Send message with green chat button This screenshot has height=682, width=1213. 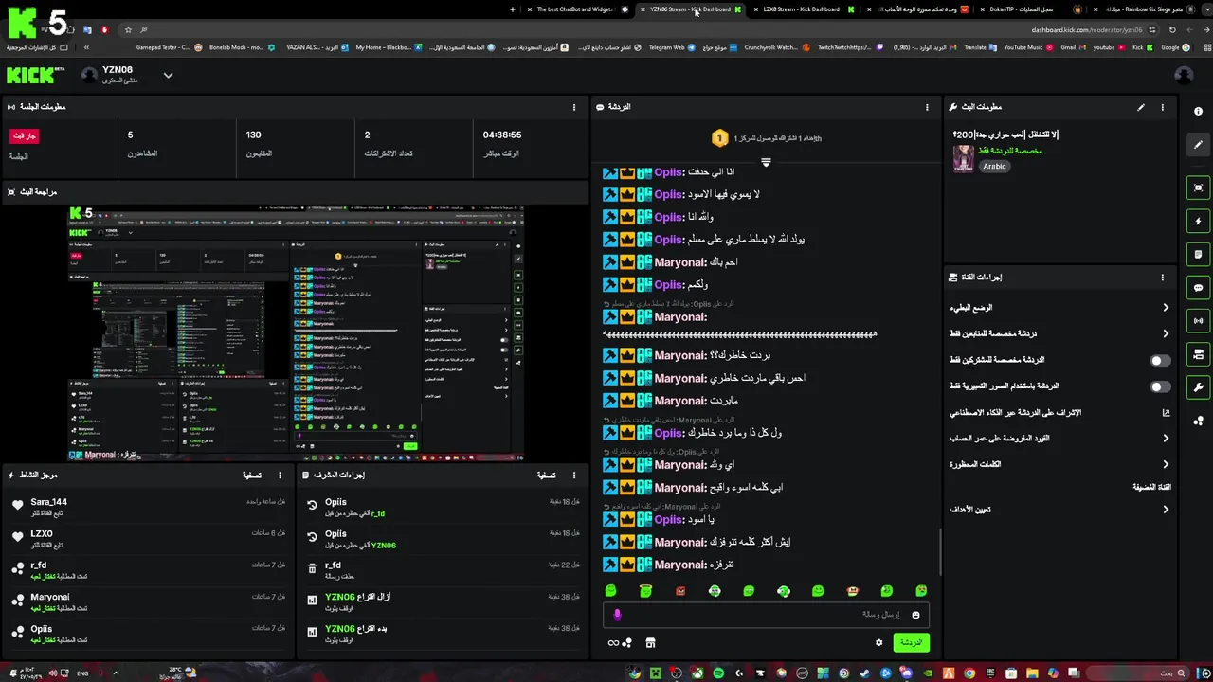tap(911, 642)
